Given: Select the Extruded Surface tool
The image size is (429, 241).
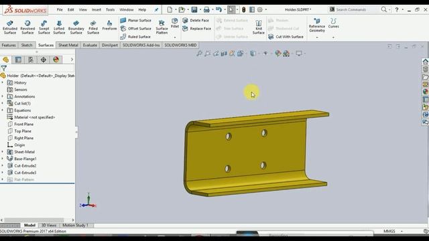Looking at the screenshot, I should [x=10, y=27].
